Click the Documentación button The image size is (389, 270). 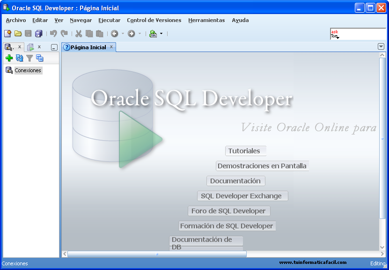pos(235,181)
